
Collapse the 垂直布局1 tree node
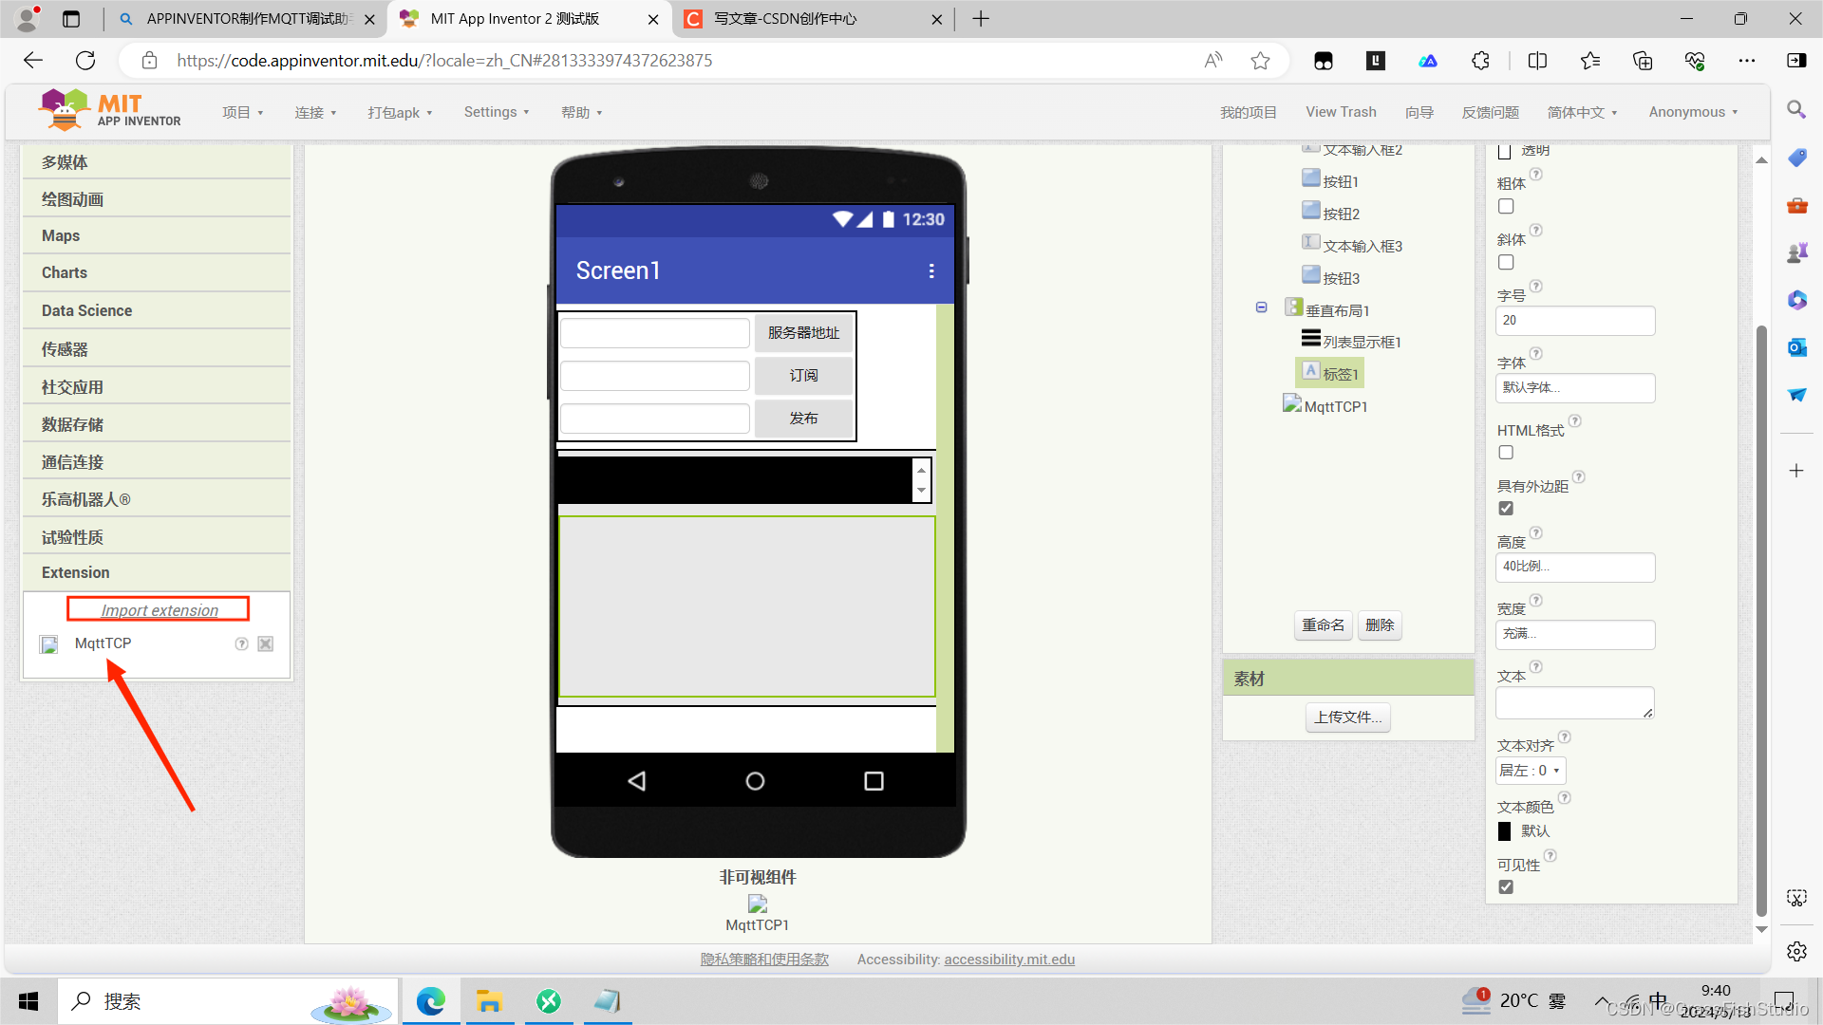(1261, 307)
